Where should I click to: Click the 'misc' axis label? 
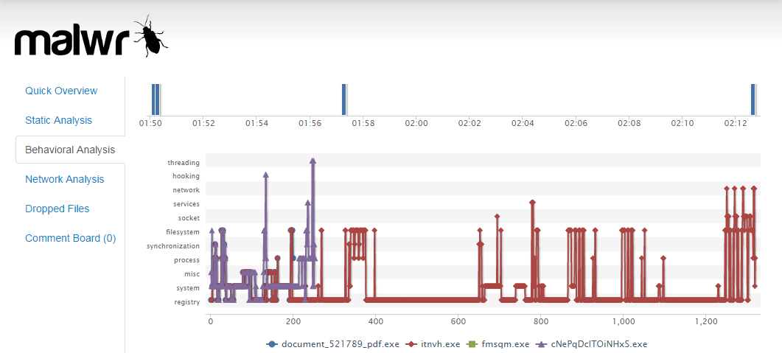tap(192, 273)
